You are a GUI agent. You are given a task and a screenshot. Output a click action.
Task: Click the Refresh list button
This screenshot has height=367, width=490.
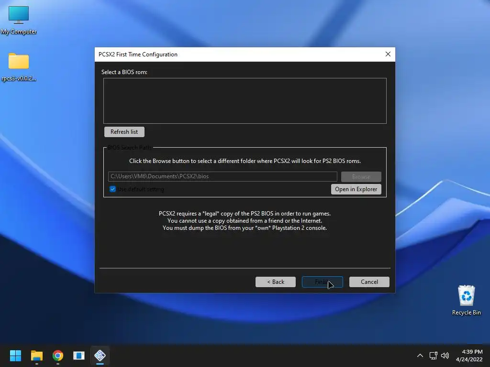coord(124,132)
